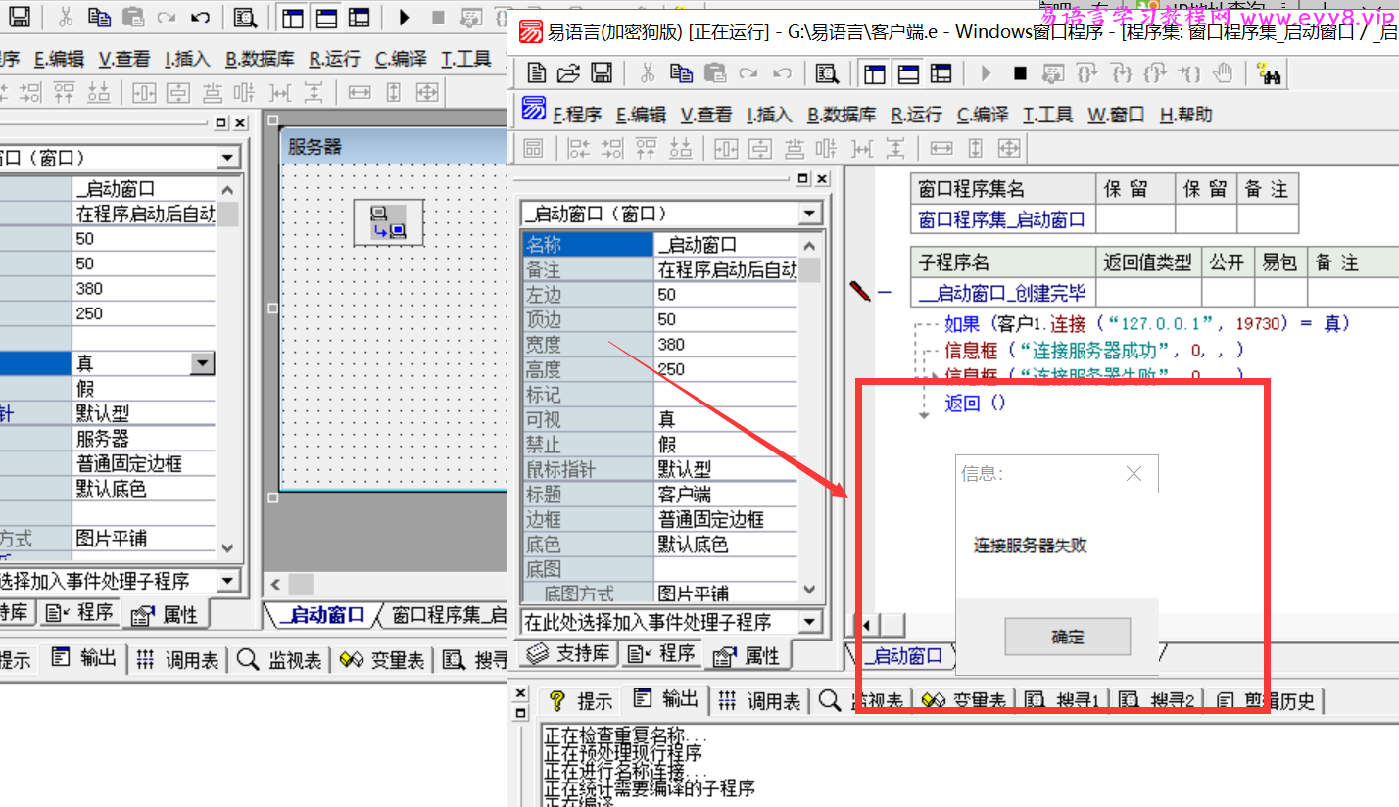The width and height of the screenshot is (1399, 807).
Task: Click Redo arrow icon in front window toolbar
Action: tap(748, 73)
